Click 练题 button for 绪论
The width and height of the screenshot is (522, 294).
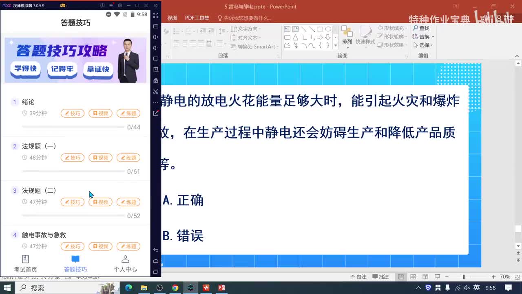click(128, 114)
